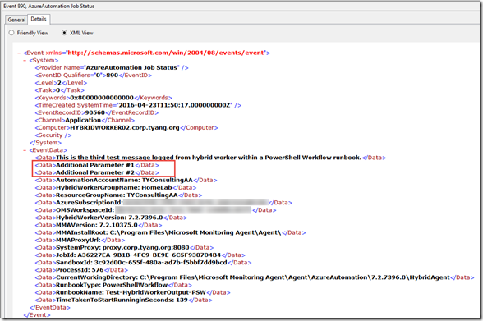This screenshot has width=483, height=321.
Task: Click the MMAProxyUrl line
Action: 80,240
